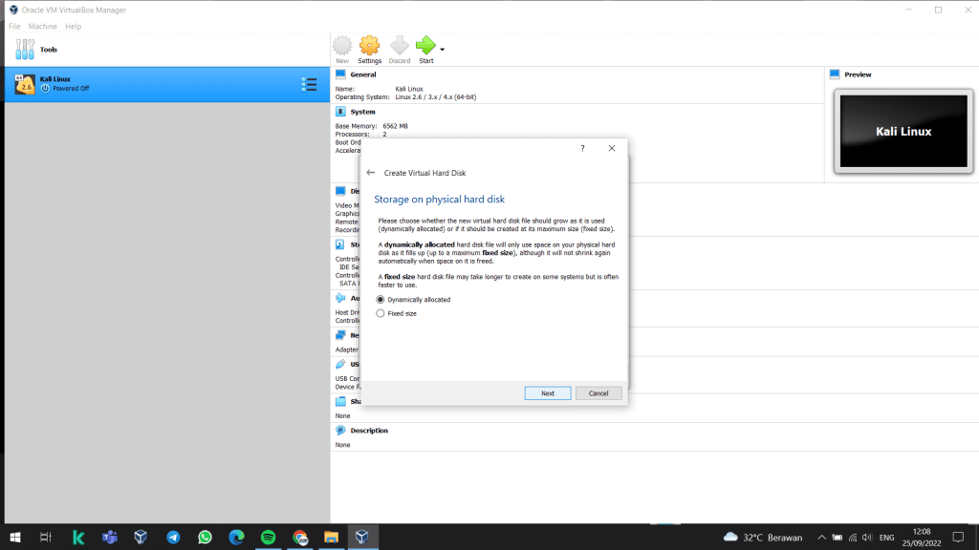Viewport: 979px width, 550px height.
Task: Go back using the wizard's back arrow
Action: tap(371, 173)
